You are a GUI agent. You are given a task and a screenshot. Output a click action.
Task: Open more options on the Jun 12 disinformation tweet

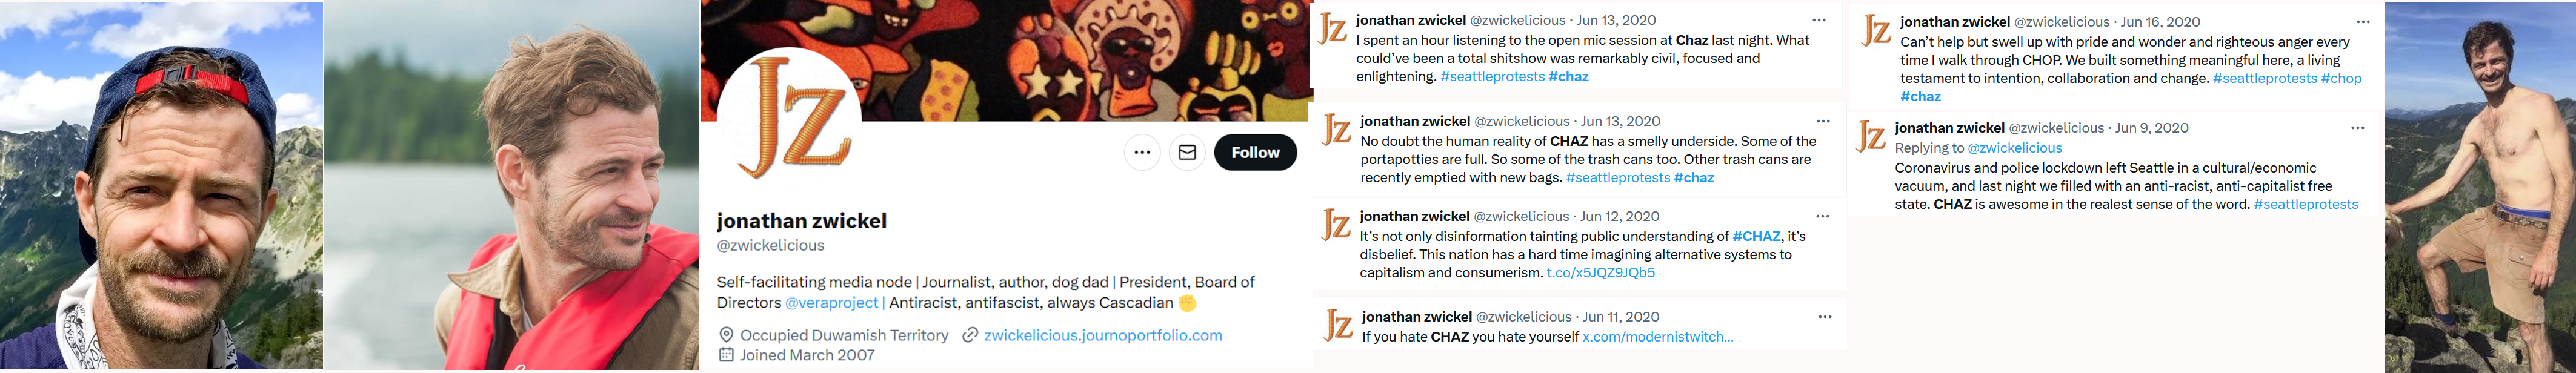1822,216
